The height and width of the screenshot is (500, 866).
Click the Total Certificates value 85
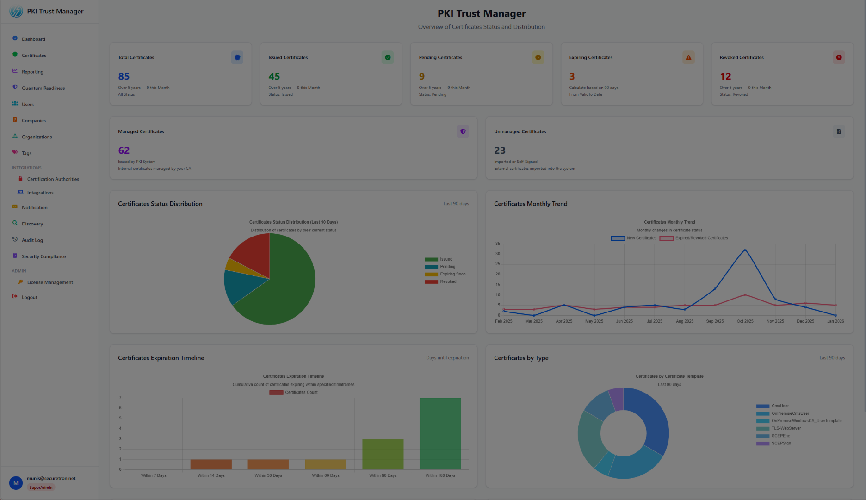(x=124, y=76)
